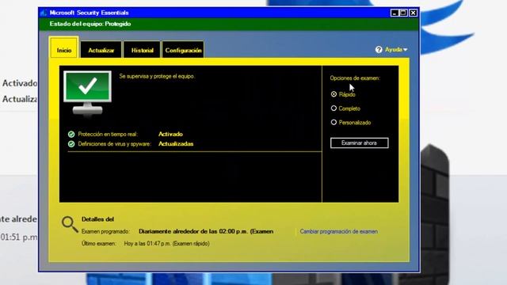507x285 pixels.
Task: Click the Detalles del heading
Action: point(97,219)
